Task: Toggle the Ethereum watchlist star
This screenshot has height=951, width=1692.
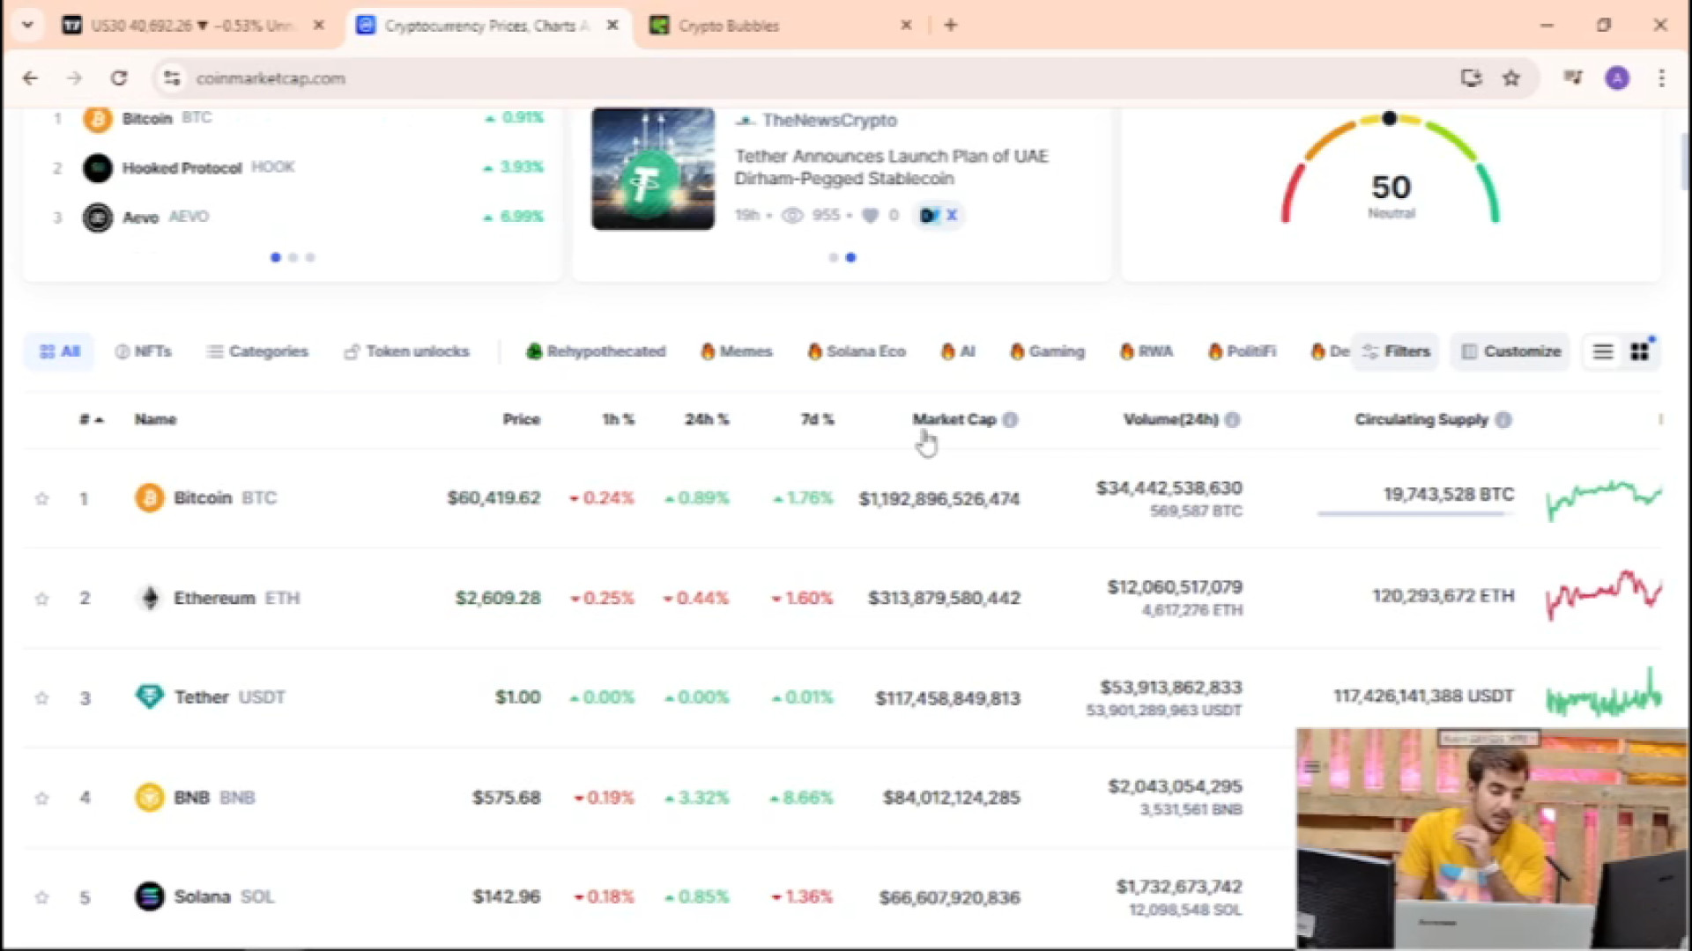Action: point(41,599)
